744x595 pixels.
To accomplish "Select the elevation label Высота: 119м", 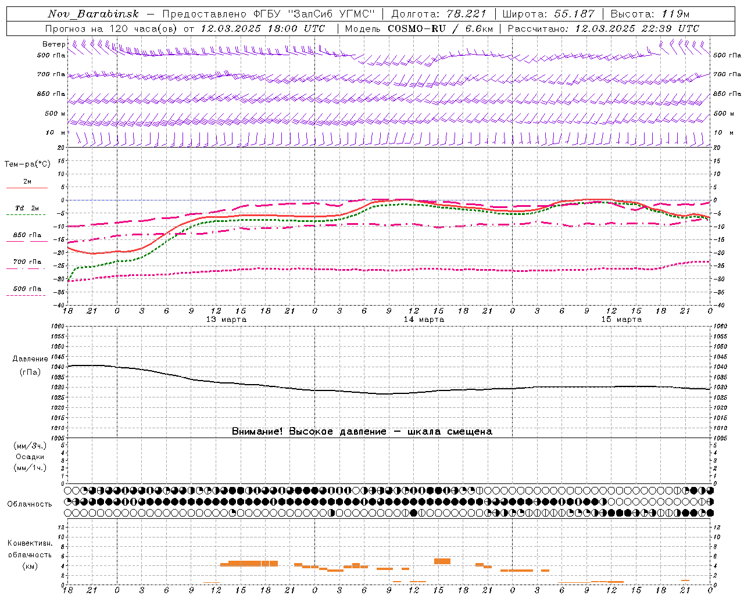I will [650, 14].
